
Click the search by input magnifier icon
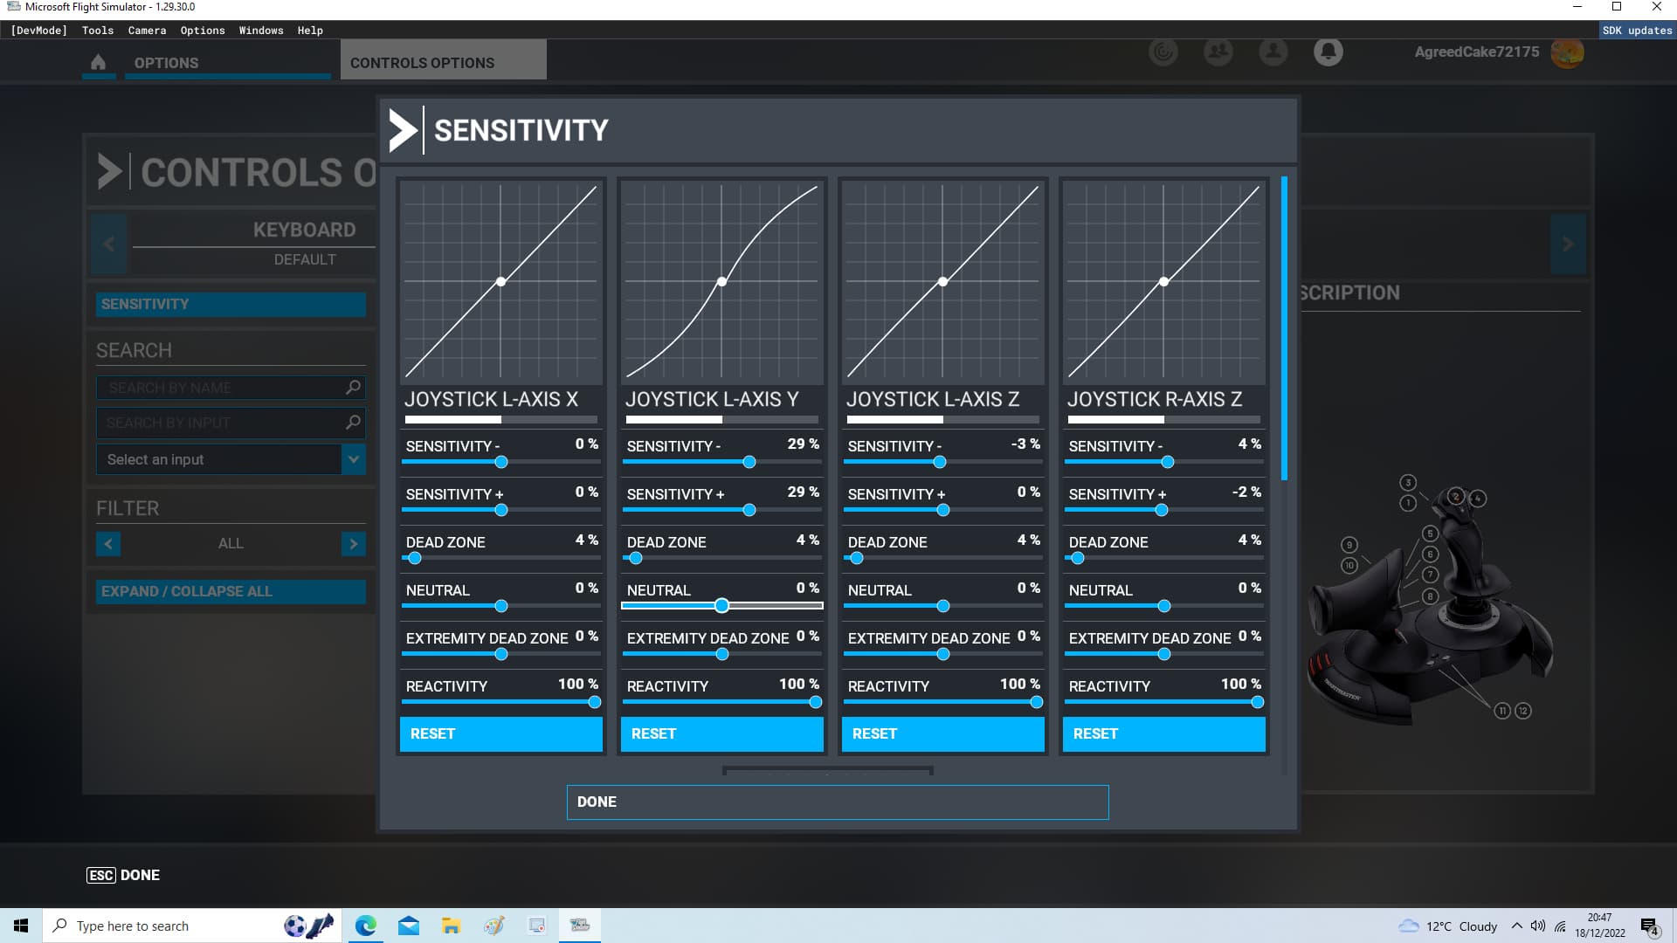(353, 423)
